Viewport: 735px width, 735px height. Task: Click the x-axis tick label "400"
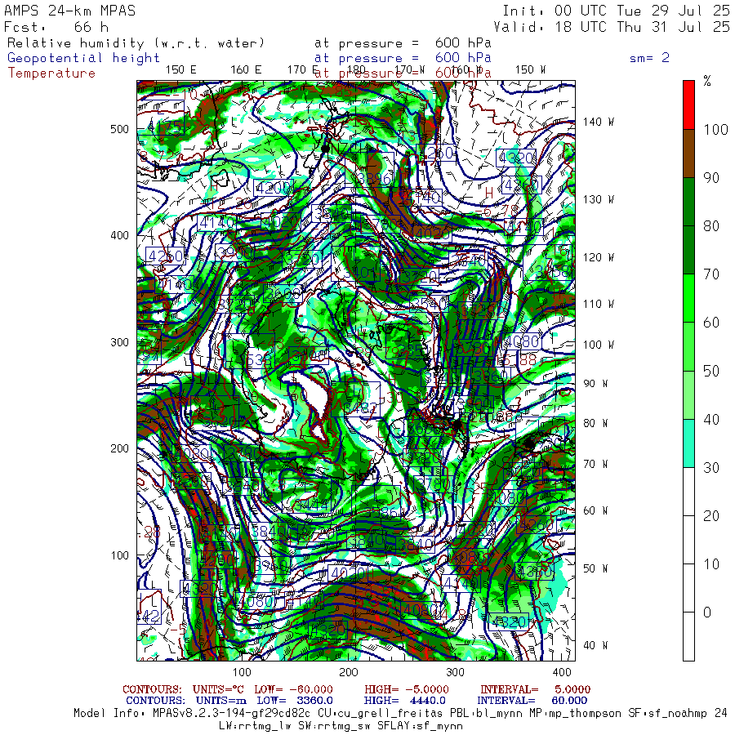click(x=562, y=672)
